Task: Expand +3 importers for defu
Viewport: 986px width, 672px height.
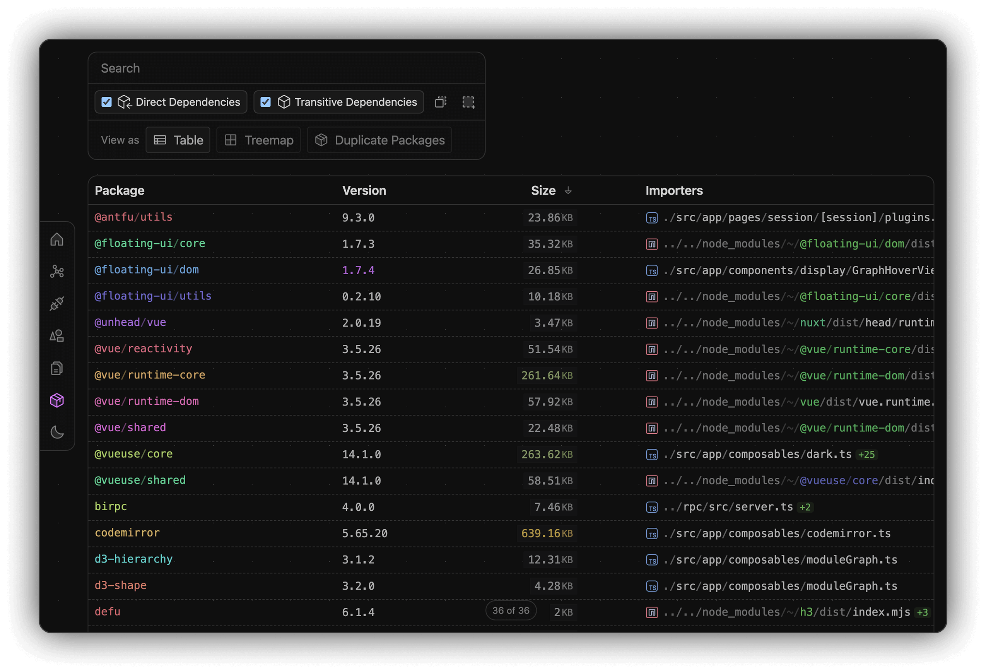Action: (922, 612)
